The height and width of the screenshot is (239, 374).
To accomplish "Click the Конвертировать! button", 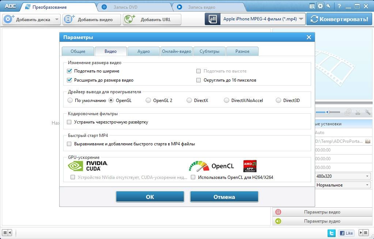I will pos(339,19).
